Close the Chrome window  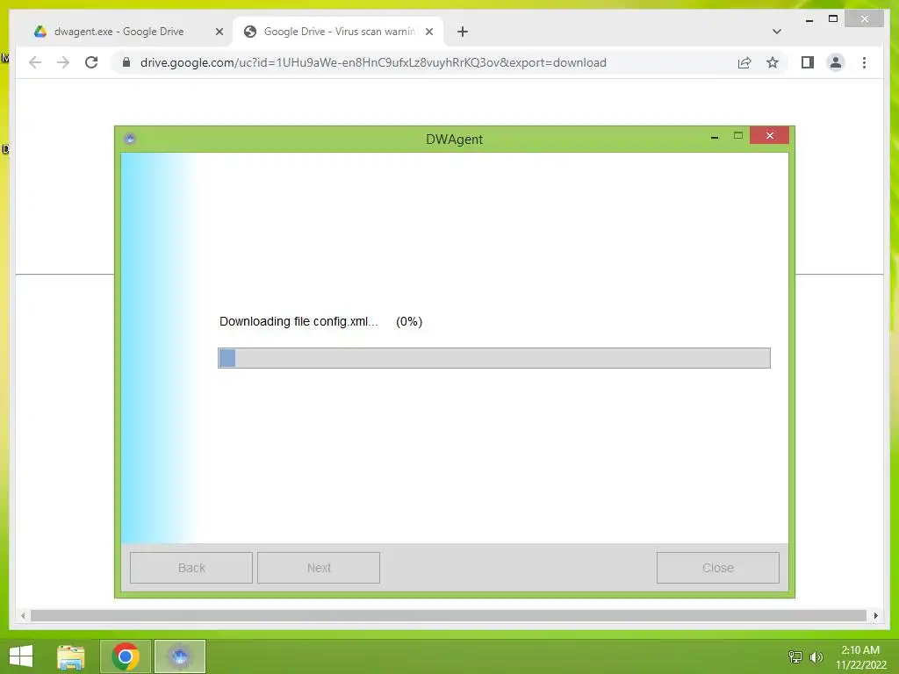[x=865, y=19]
